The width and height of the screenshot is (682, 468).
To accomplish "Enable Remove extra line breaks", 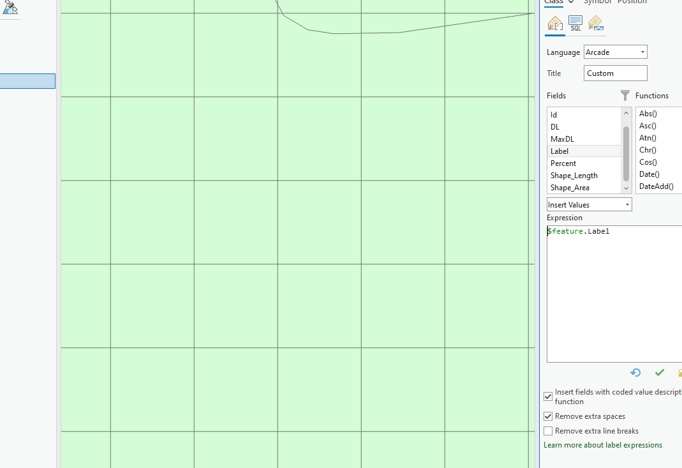I will tap(547, 430).
